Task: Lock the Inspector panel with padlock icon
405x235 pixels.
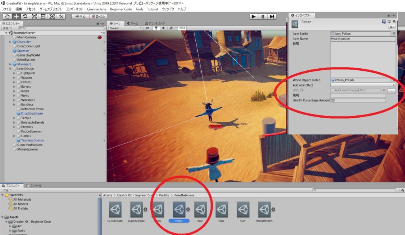Action: tap(388, 15)
